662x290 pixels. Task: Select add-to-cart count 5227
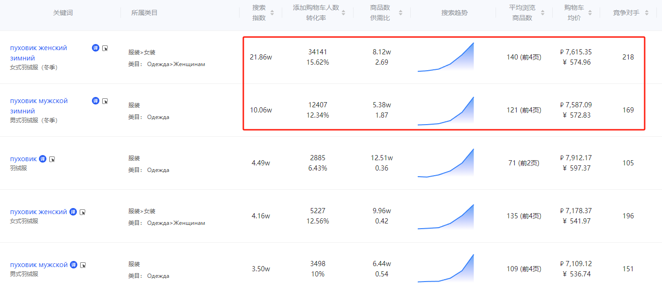(x=318, y=211)
